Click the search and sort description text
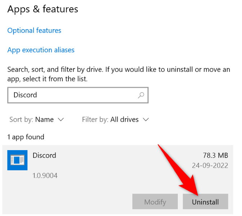 [x=118, y=74]
